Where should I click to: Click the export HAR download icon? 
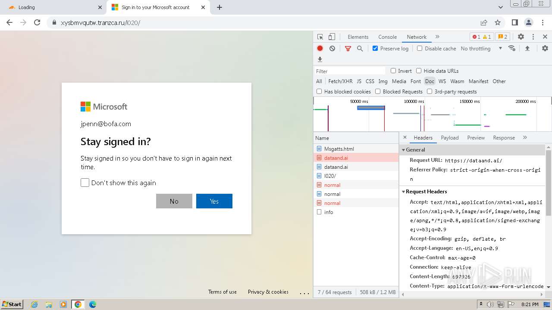tap(320, 59)
